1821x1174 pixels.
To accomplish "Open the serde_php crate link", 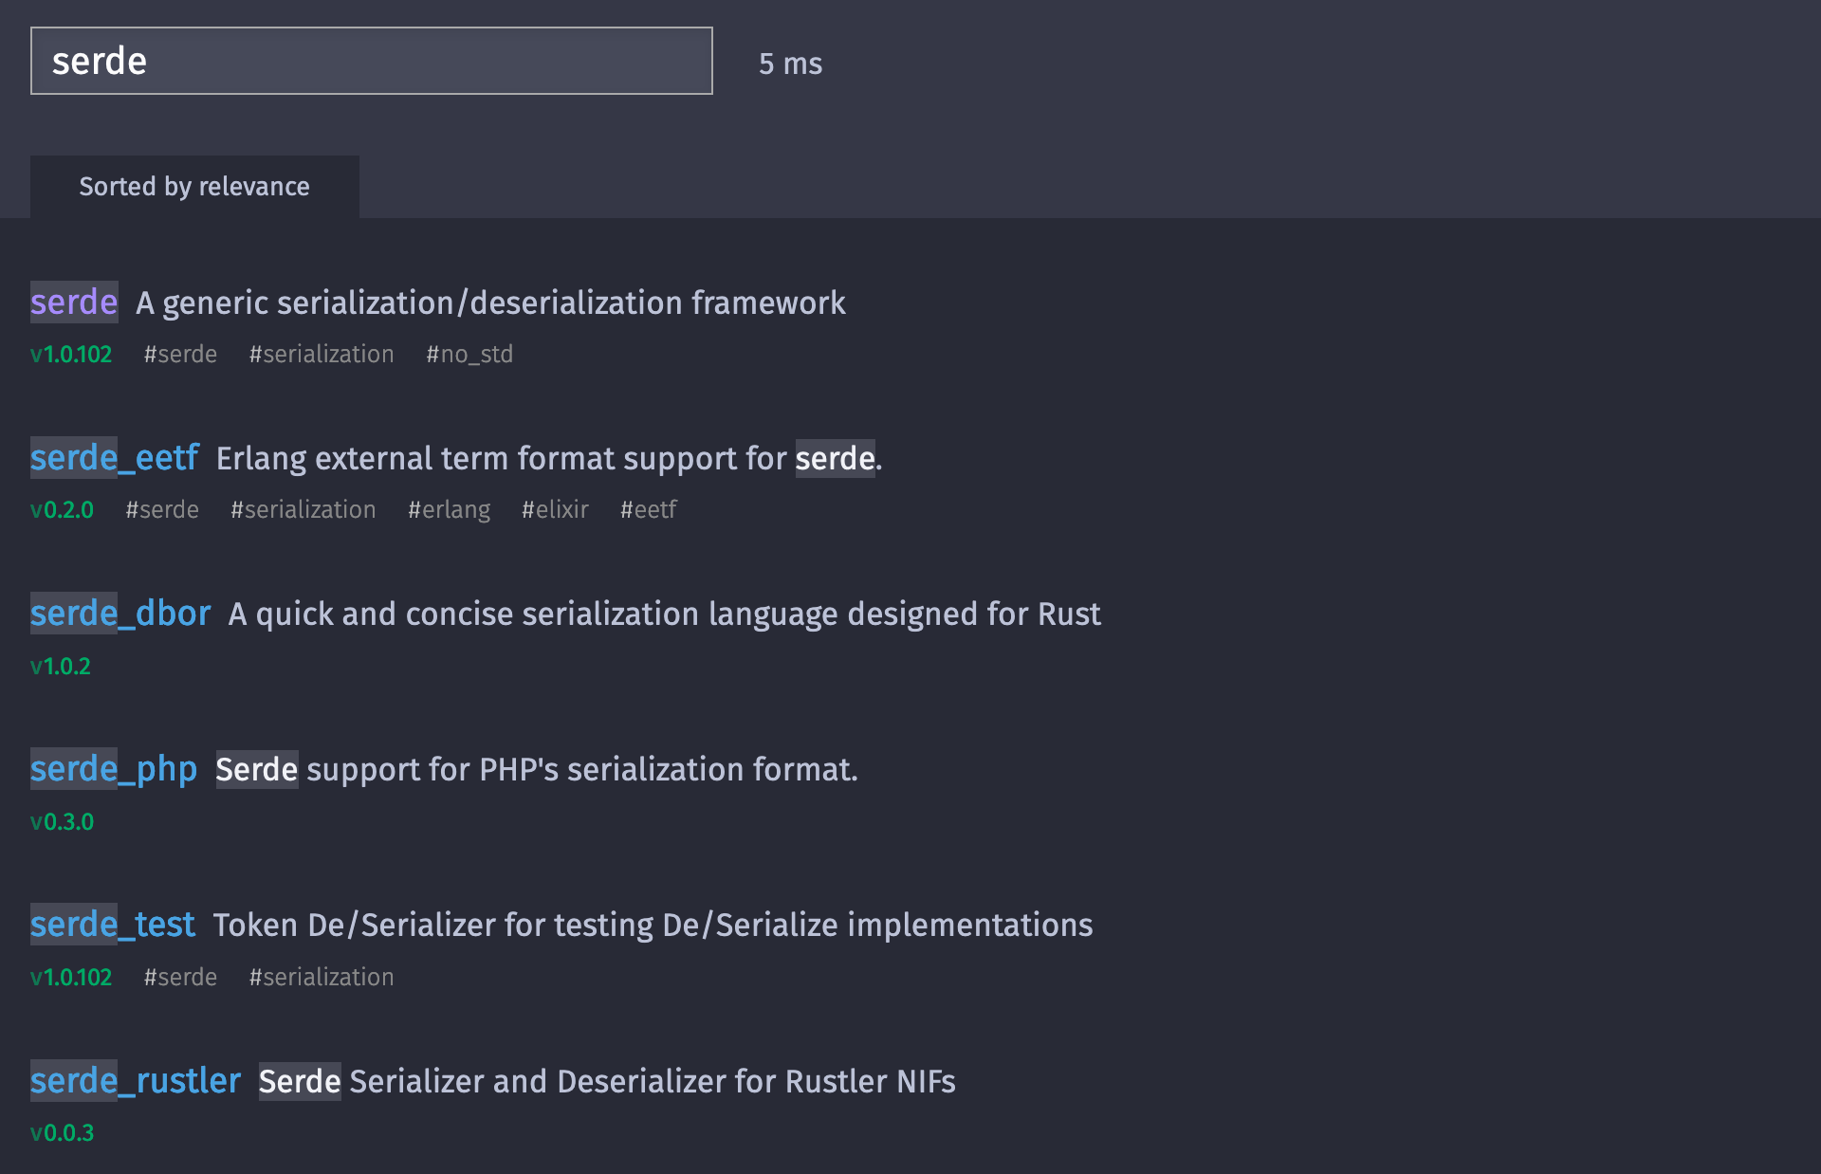I will pyautogui.click(x=114, y=769).
